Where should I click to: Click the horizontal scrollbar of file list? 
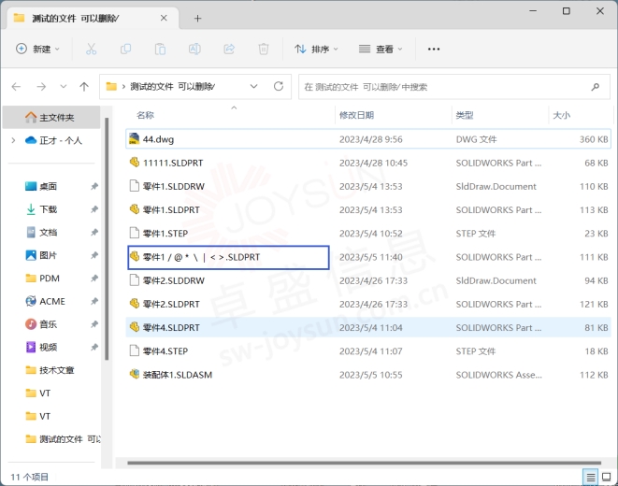click(364, 463)
